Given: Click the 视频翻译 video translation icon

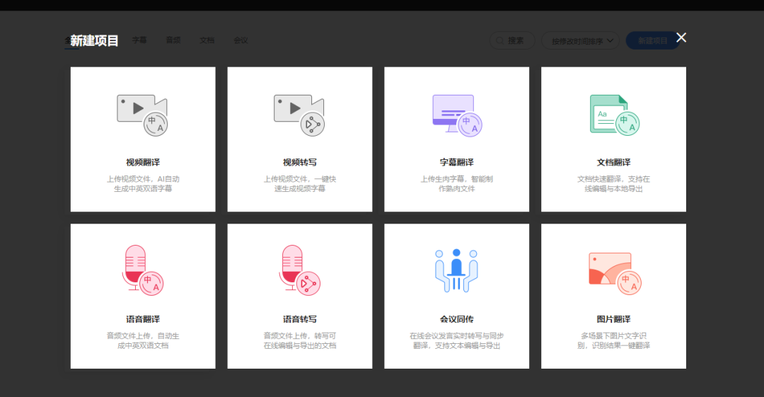Looking at the screenshot, I should tap(142, 115).
